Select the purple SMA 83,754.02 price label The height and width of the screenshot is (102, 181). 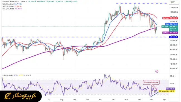[x=170, y=33]
